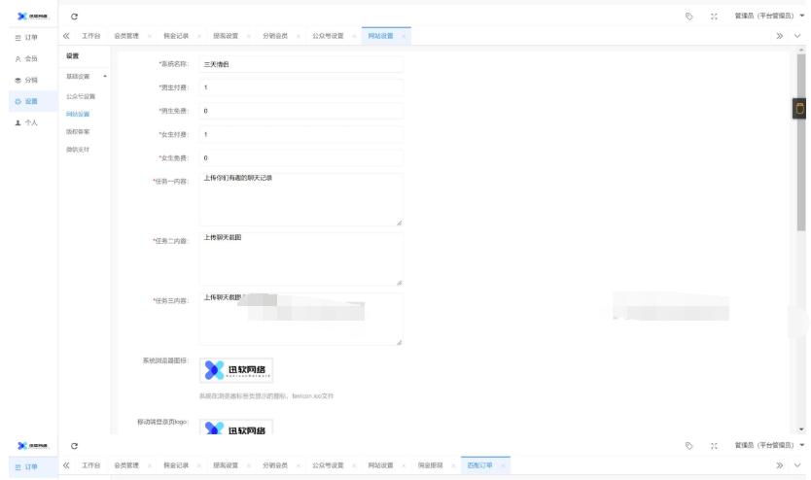Open 个人 in the left sidebar

click(32, 122)
